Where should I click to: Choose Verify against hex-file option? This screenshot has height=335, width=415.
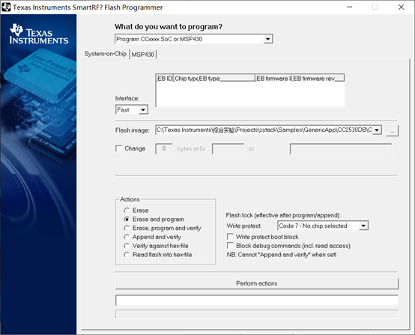coord(127,246)
